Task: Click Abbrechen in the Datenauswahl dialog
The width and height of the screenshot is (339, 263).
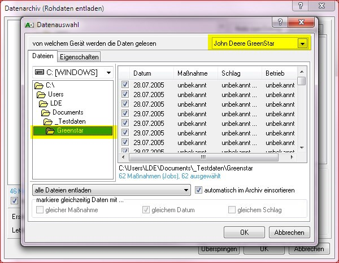Action: coord(289,233)
